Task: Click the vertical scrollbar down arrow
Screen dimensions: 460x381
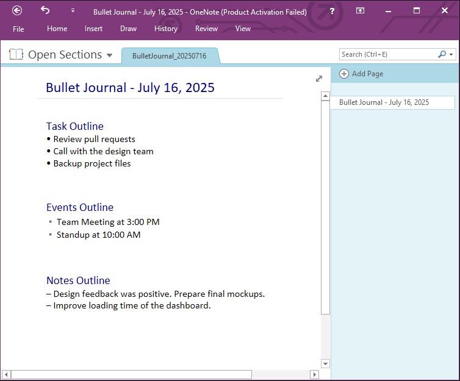Action: click(325, 364)
